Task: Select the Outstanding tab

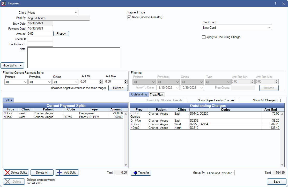Action: [x=139, y=94]
